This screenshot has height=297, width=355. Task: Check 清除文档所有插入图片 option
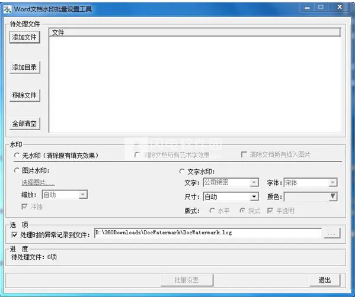click(244, 154)
